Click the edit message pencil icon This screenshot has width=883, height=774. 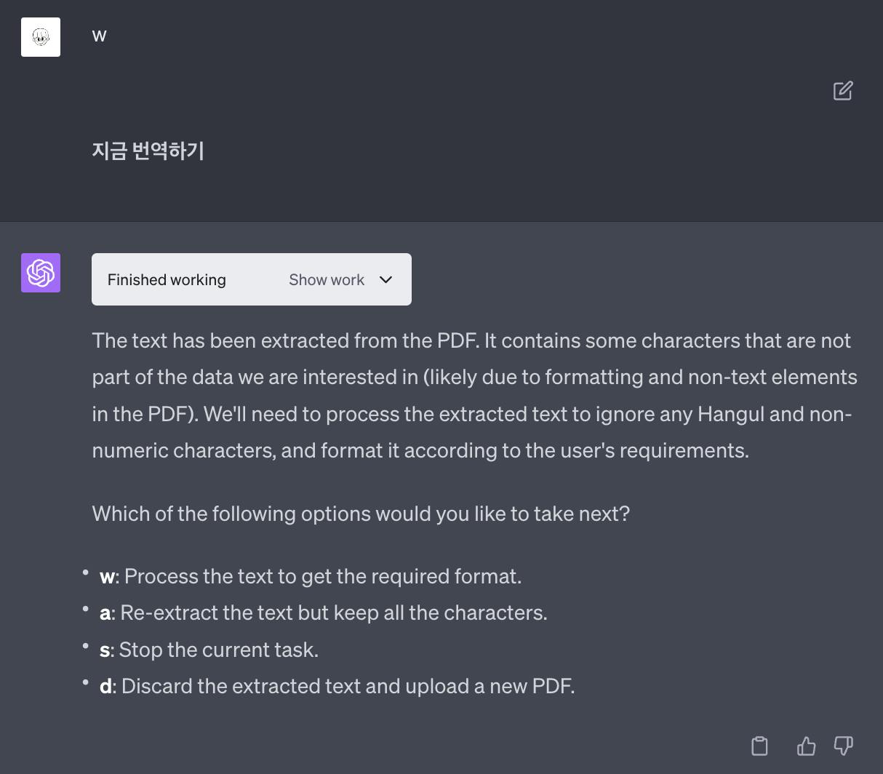(842, 91)
